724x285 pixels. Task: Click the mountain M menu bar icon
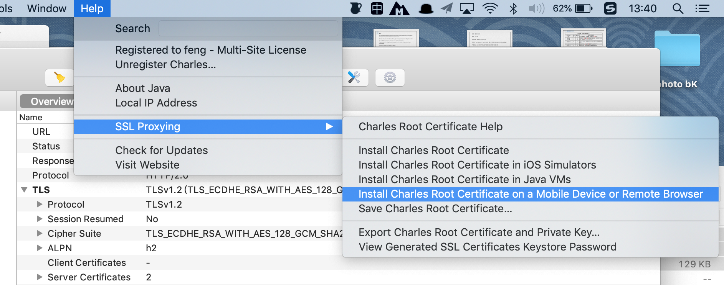[399, 8]
